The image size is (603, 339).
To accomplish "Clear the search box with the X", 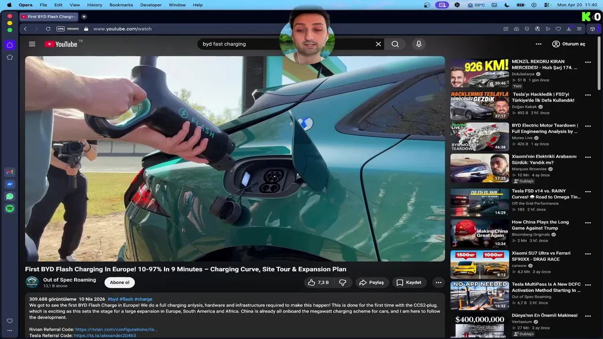I will click(378, 44).
